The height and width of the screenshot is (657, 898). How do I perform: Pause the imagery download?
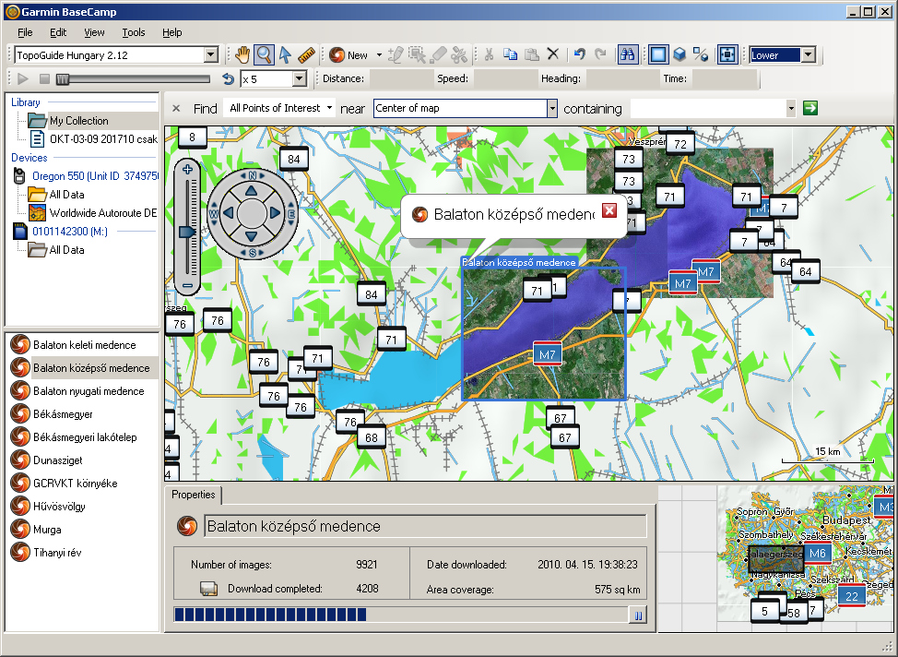(638, 615)
